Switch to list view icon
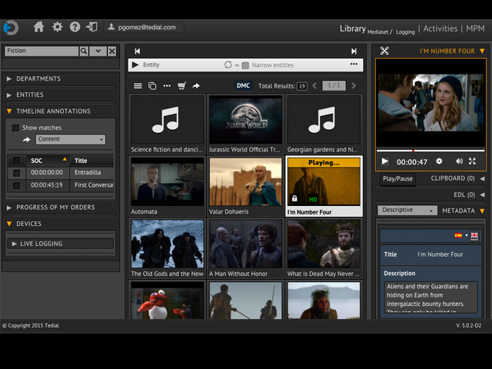The width and height of the screenshot is (492, 369). (138, 85)
